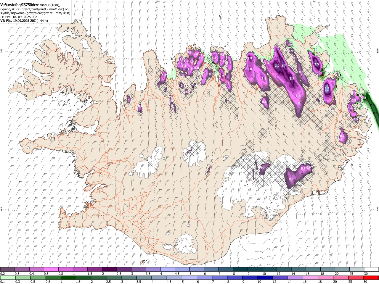The width and height of the screenshot is (379, 284).
Task: Pick the white 30 swatch ending top legend
Action: coord(371,270)
